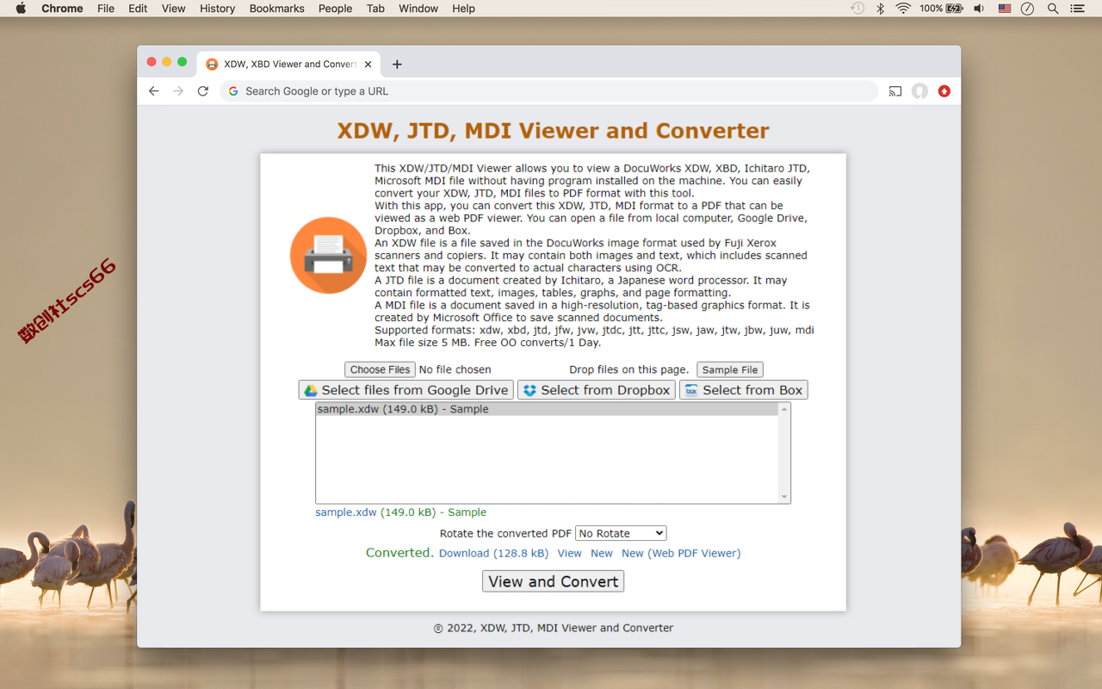Select files from Google Drive button

(x=406, y=390)
